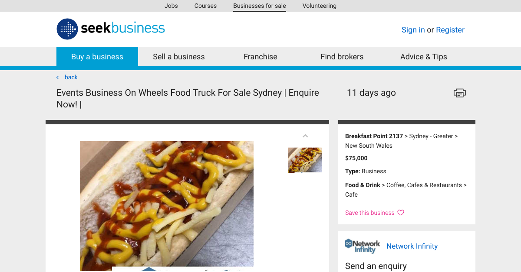Image resolution: width=521 pixels, height=272 pixels.
Task: Select the hot dog photo thumbnail
Action: [x=305, y=160]
